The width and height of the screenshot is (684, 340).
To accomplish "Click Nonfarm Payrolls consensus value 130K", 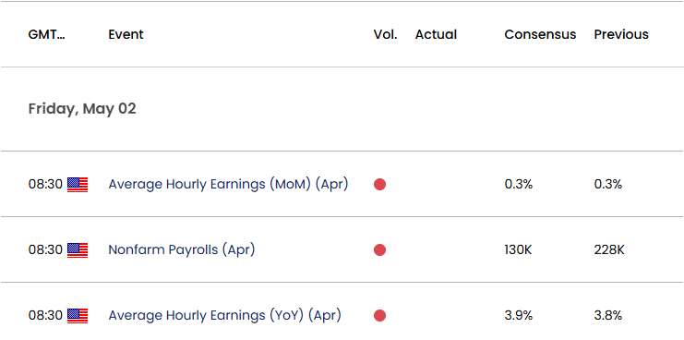I will (x=518, y=250).
